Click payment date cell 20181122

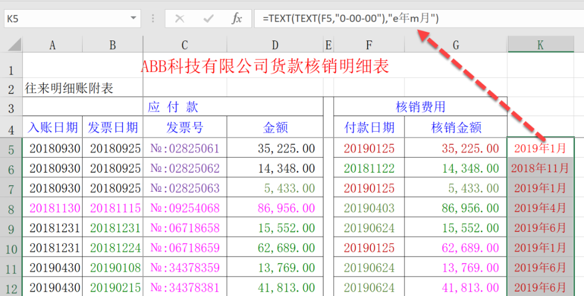pyautogui.click(x=369, y=168)
